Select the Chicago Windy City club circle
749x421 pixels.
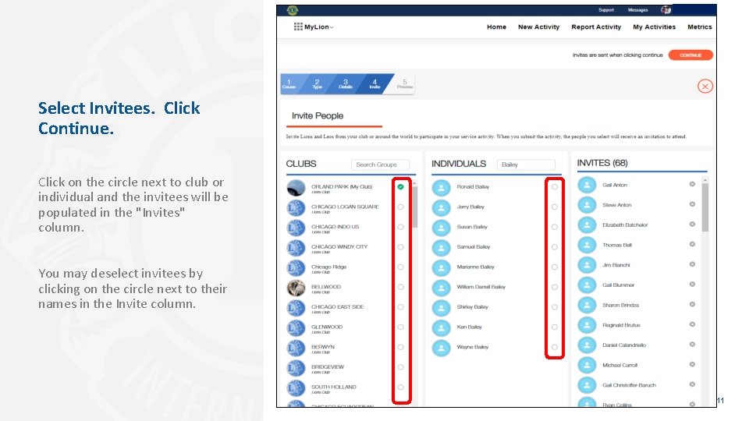[400, 247]
